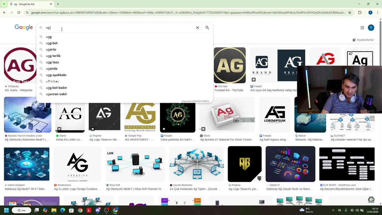The image size is (382, 215).
Task: Open the Google account avatar
Action: 371,28
